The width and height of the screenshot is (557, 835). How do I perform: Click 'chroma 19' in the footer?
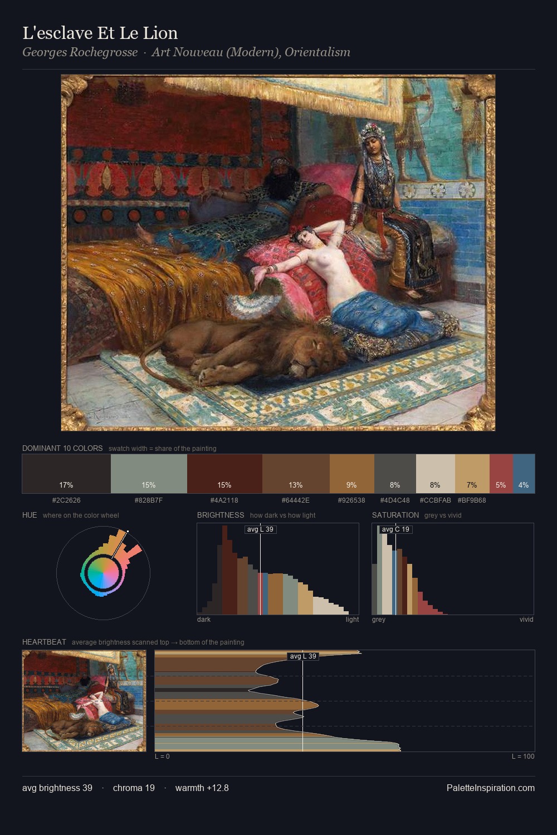pyautogui.click(x=134, y=788)
